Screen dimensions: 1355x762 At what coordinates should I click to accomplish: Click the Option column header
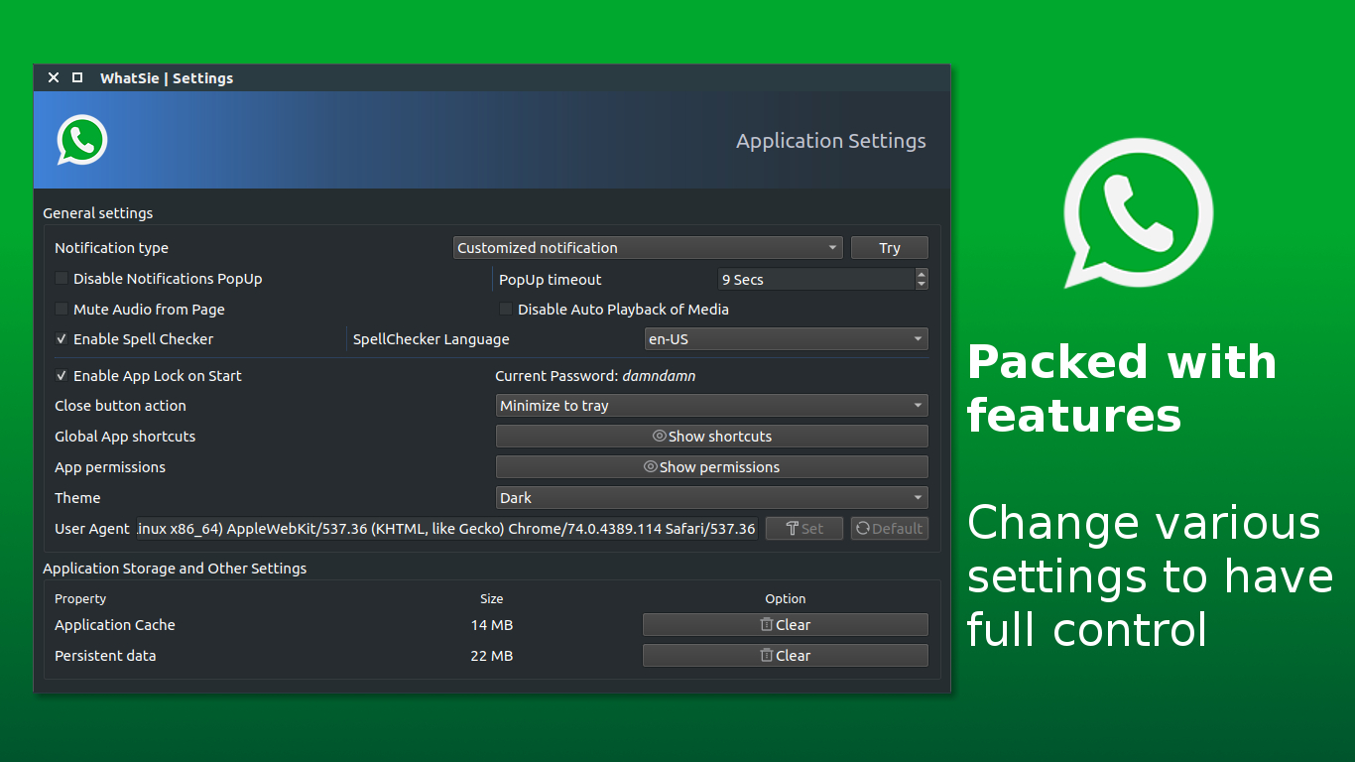pos(786,599)
